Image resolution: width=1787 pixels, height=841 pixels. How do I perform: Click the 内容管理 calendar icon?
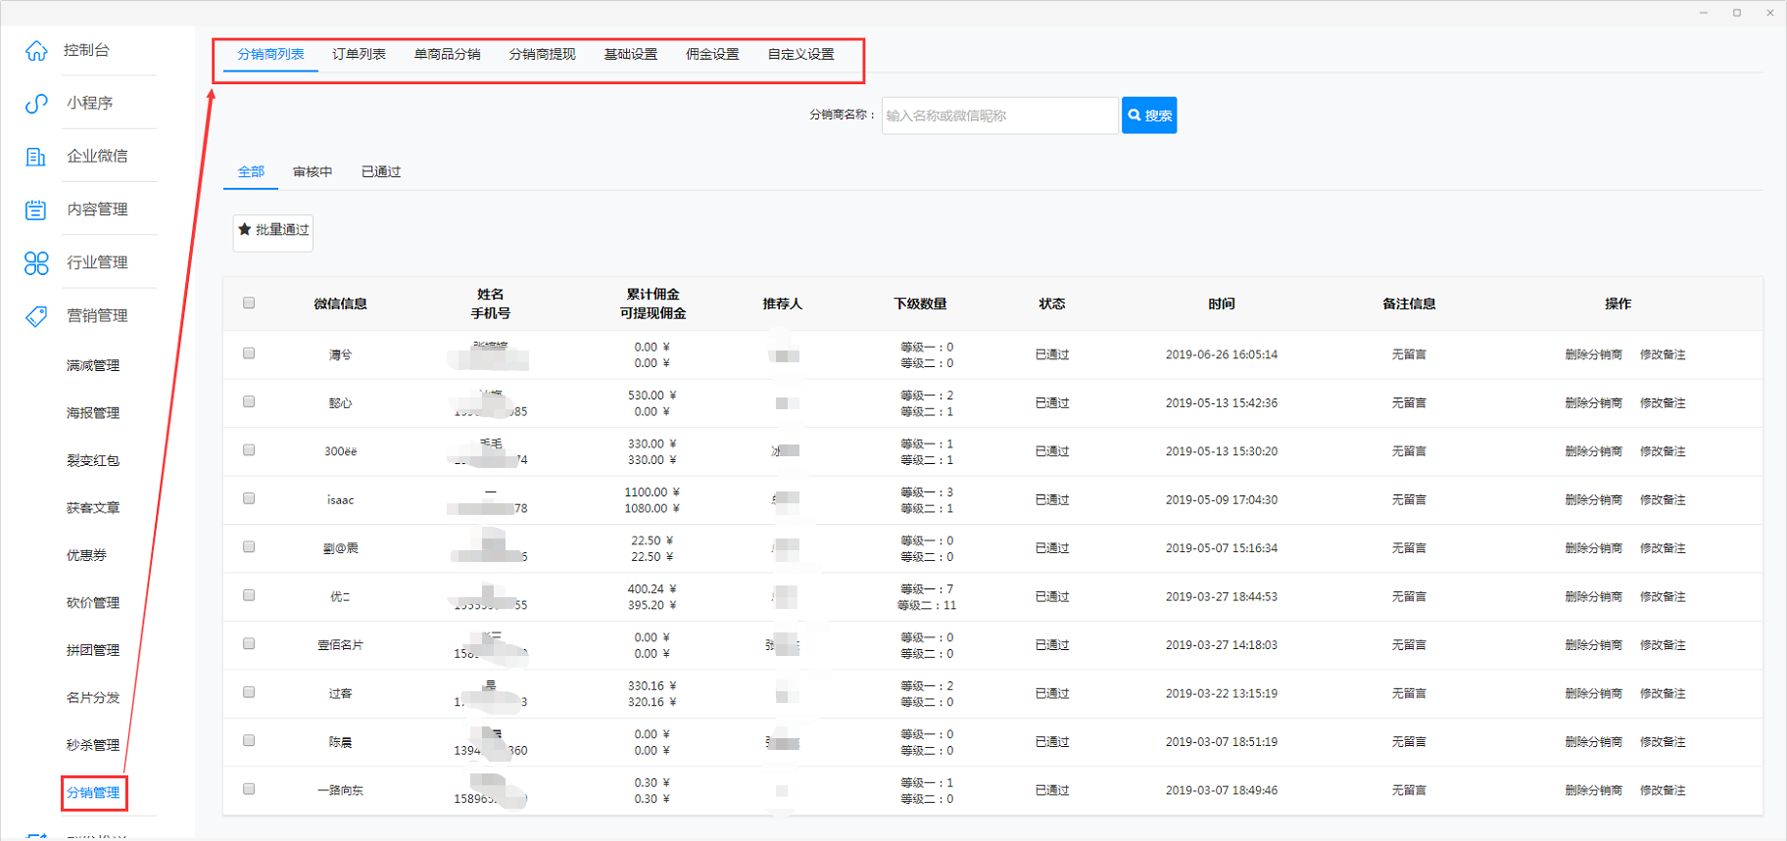click(36, 210)
